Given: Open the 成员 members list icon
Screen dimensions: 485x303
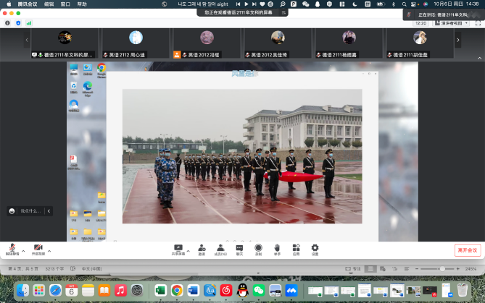Looking at the screenshot, I should 220,247.
